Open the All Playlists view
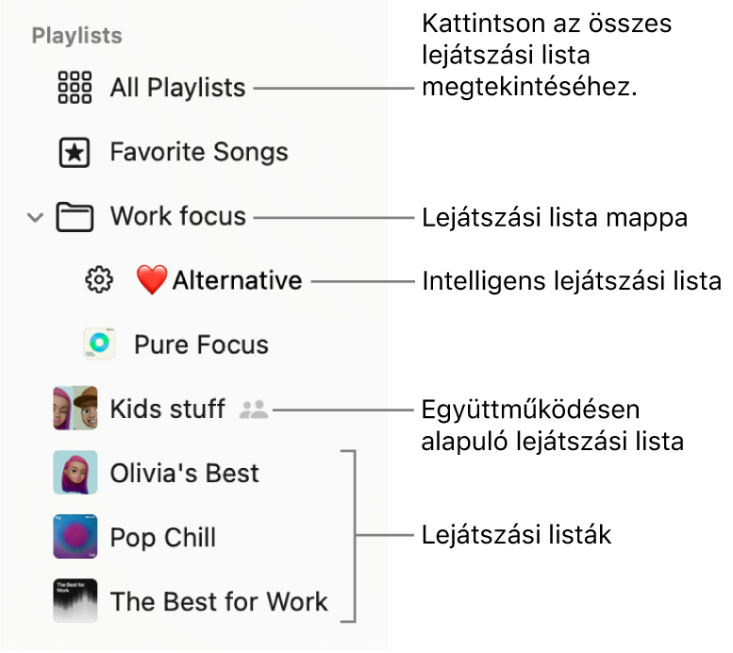The height and width of the screenshot is (653, 733). tap(177, 88)
